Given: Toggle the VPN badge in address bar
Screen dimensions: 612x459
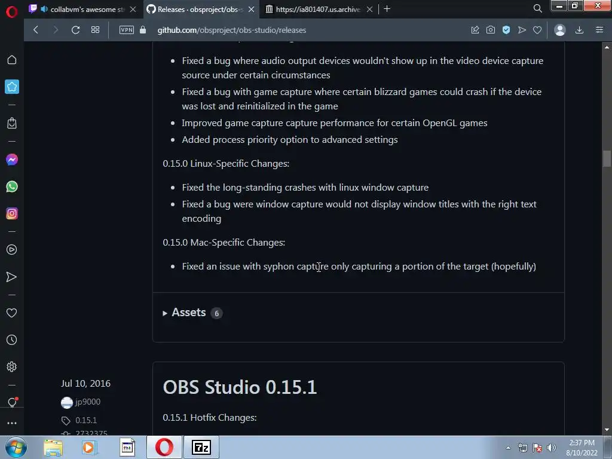Looking at the screenshot, I should pyautogui.click(x=127, y=30).
